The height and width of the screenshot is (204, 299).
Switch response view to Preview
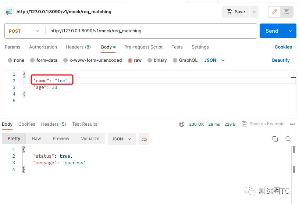pyautogui.click(x=61, y=139)
